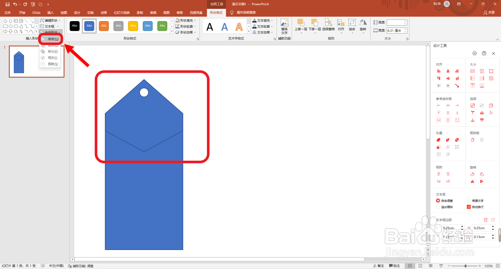This screenshot has height=269, width=501.
Task: Choose 拆分(F) from merge shapes menu
Action: point(50,52)
